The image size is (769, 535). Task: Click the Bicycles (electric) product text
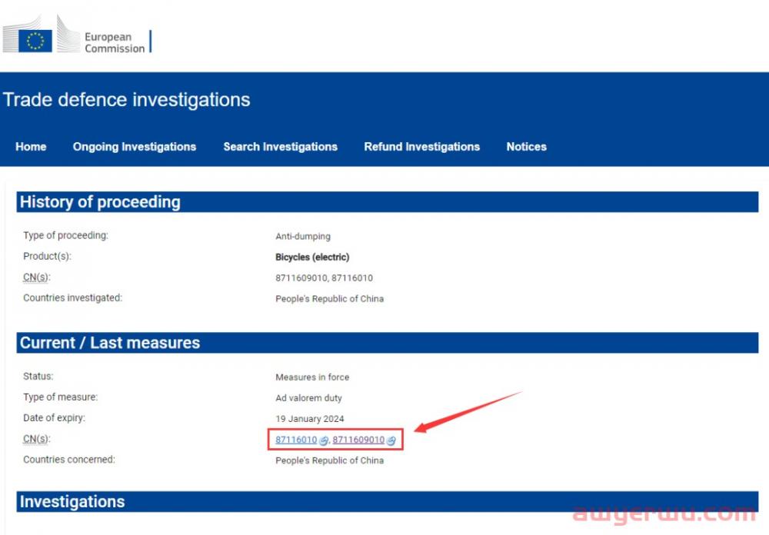click(x=312, y=257)
